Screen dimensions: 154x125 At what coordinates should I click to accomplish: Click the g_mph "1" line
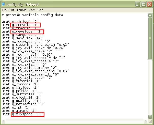(16, 107)
